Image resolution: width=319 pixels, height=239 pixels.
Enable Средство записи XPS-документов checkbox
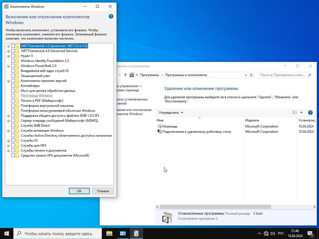pos(13,155)
